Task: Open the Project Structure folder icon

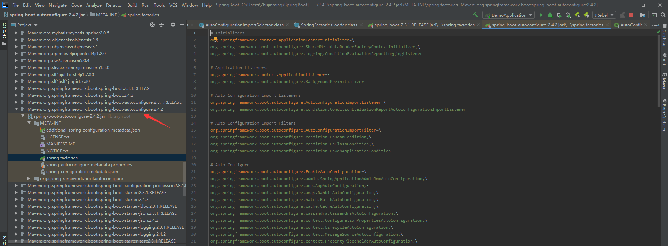Action: click(643, 15)
